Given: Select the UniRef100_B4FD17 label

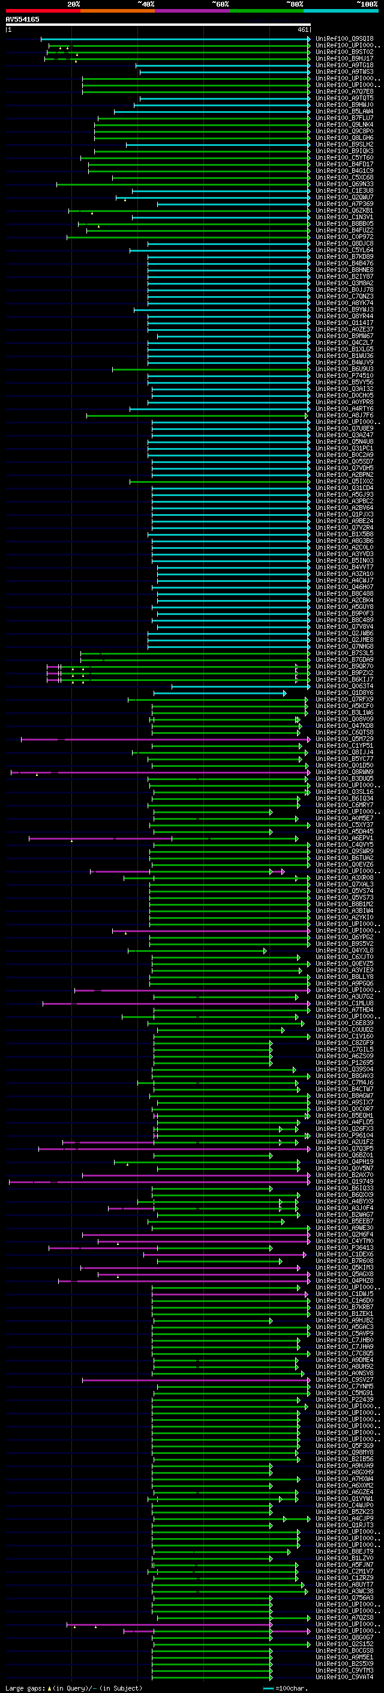Looking at the screenshot, I should [x=344, y=163].
